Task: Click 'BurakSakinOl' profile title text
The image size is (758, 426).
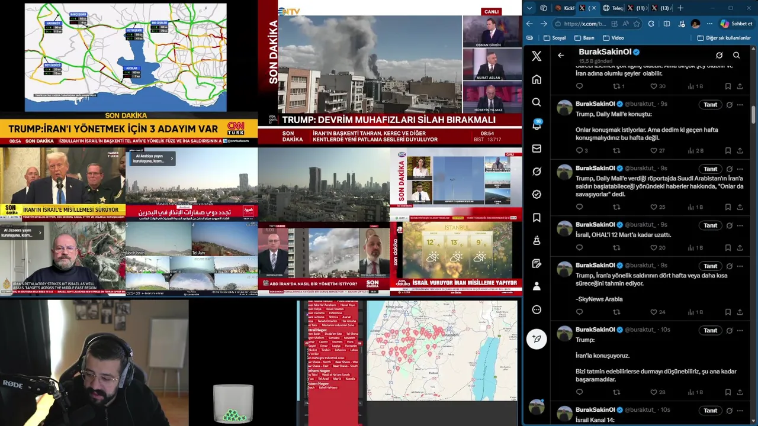Action: (x=605, y=52)
